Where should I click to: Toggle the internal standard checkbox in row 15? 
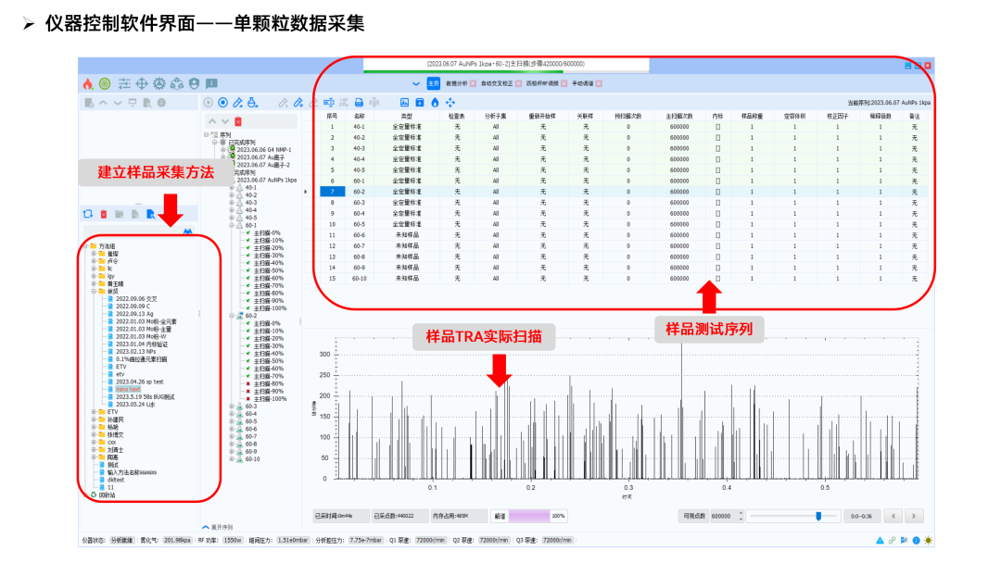(717, 278)
